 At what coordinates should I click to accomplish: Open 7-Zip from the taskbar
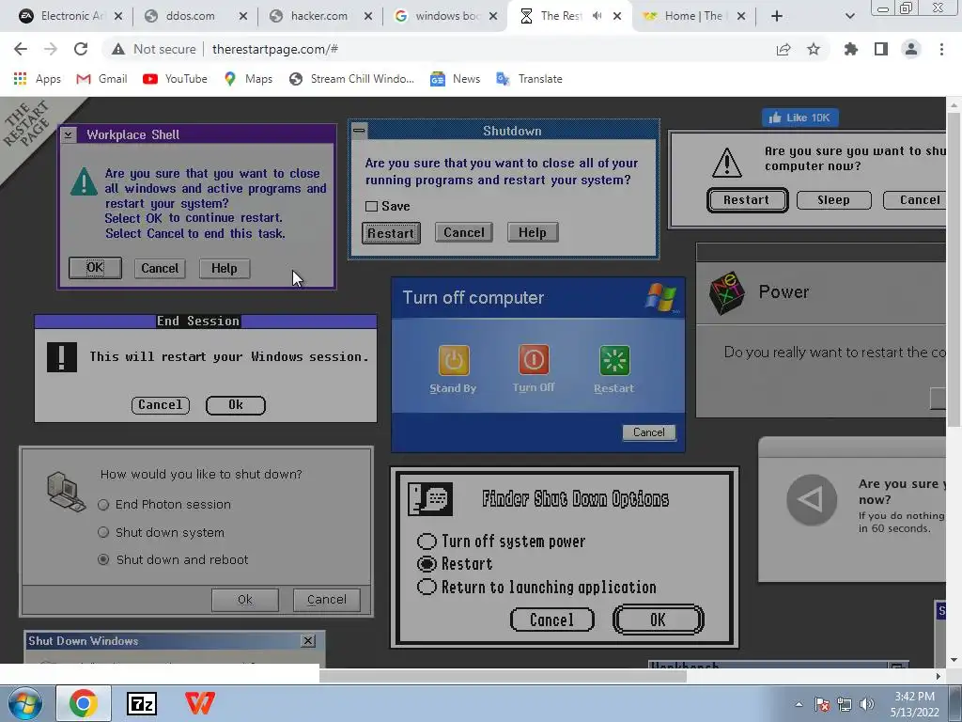pos(142,703)
